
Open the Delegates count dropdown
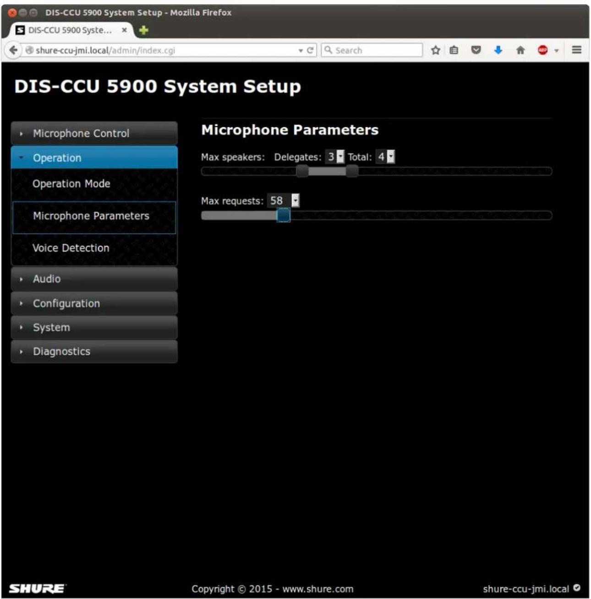334,157
